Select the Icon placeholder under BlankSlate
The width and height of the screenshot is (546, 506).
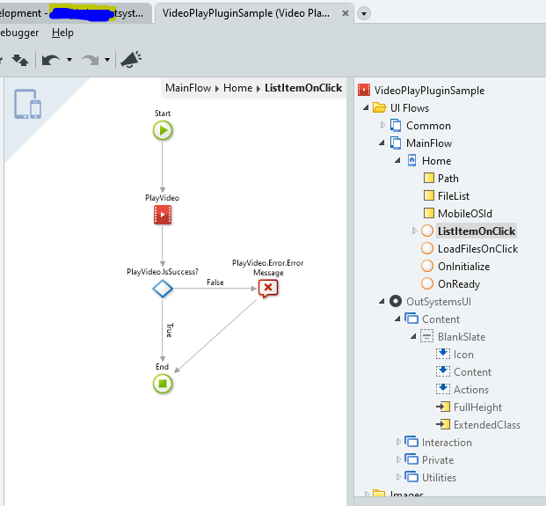click(x=463, y=355)
